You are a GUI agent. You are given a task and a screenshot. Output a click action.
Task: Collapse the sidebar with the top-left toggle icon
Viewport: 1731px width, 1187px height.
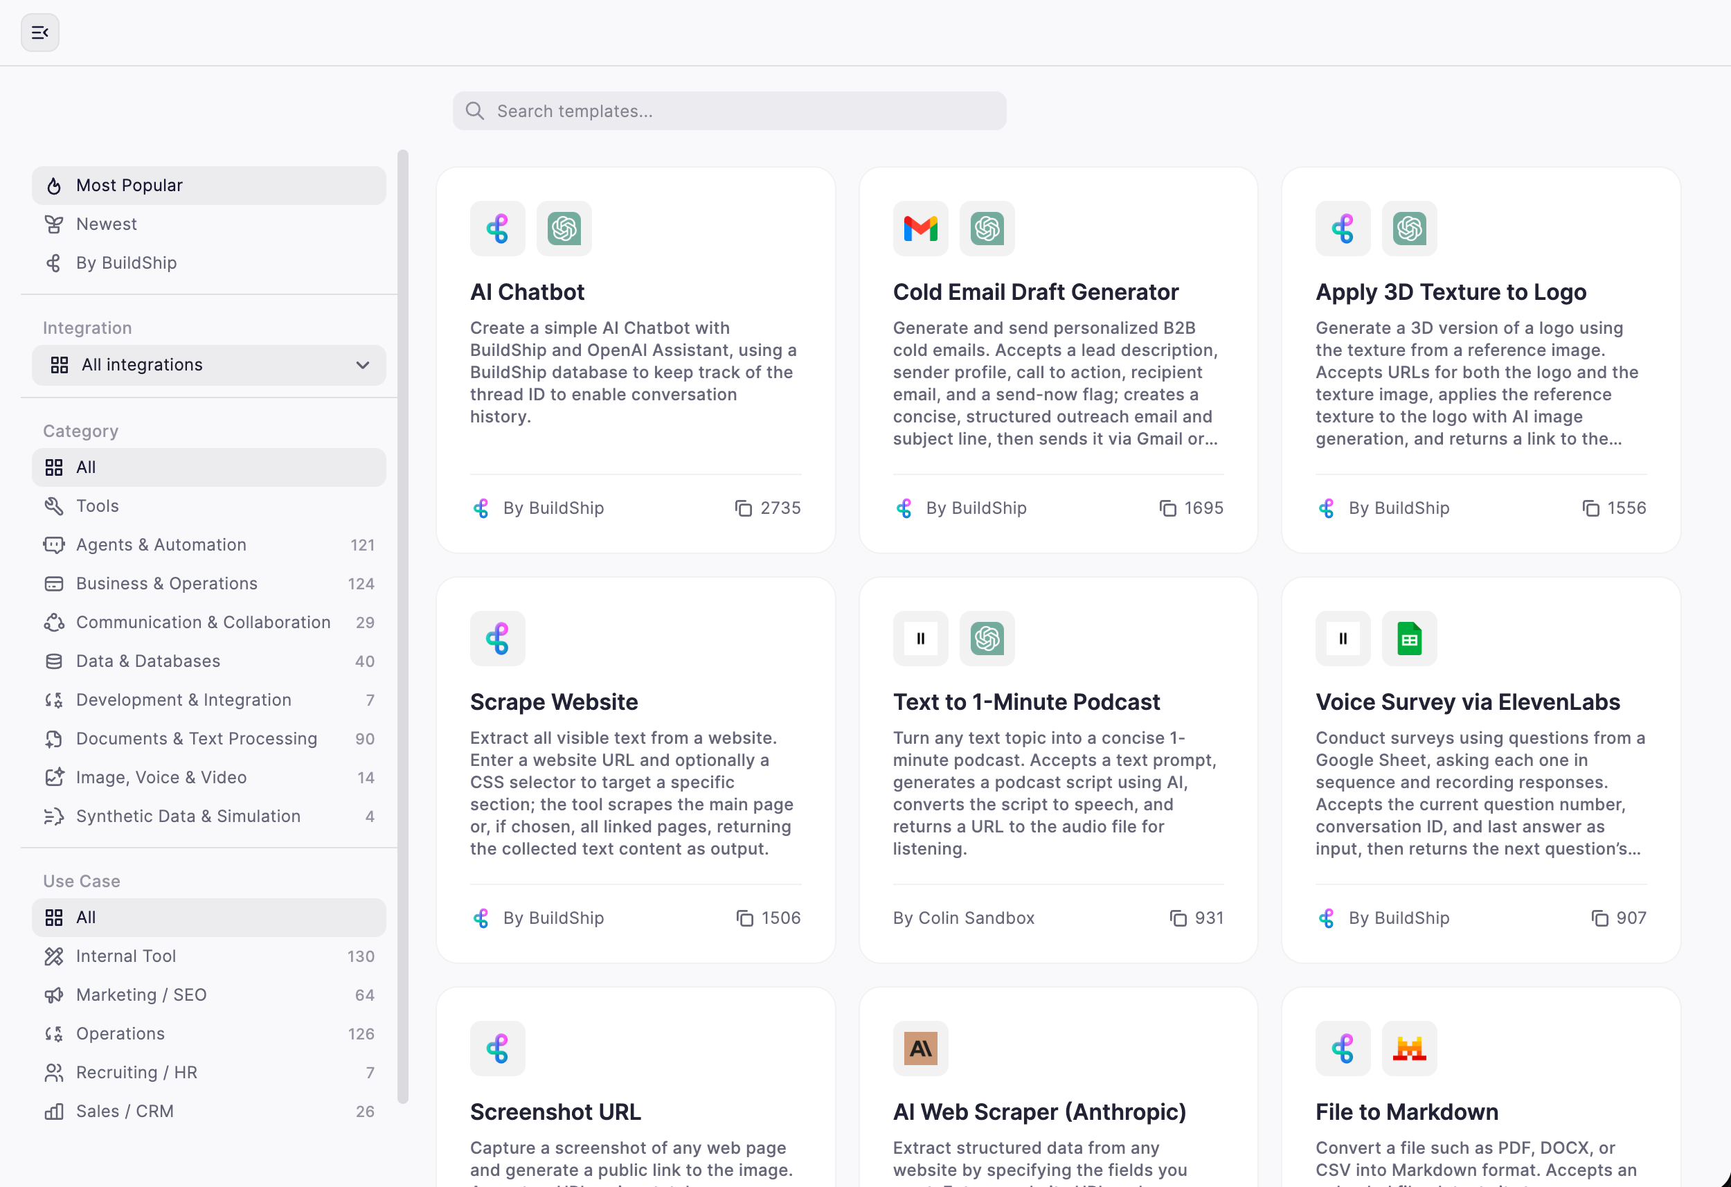tap(40, 33)
